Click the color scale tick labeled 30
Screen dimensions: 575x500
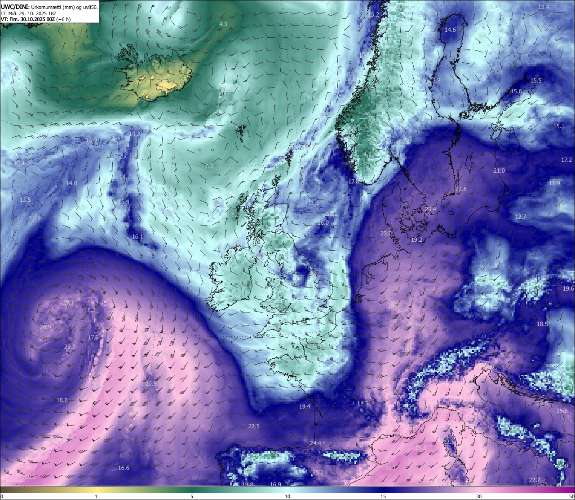coord(479,496)
